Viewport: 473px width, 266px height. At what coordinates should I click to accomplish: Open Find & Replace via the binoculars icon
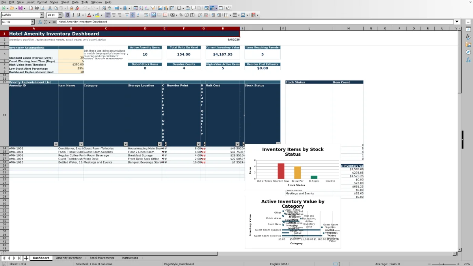104,8
